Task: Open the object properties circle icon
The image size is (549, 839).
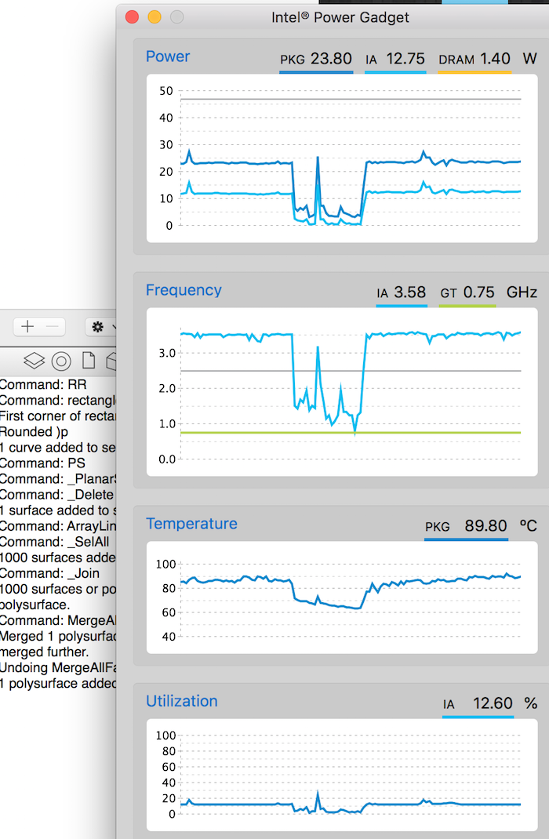Action: coord(61,361)
